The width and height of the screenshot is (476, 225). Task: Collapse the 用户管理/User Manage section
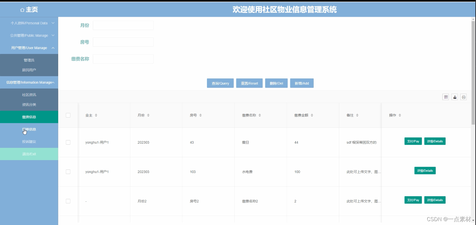pos(29,47)
